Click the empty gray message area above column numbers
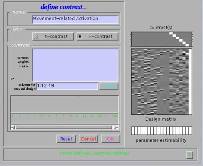Screen dimensions: 203x166 tap(65, 104)
